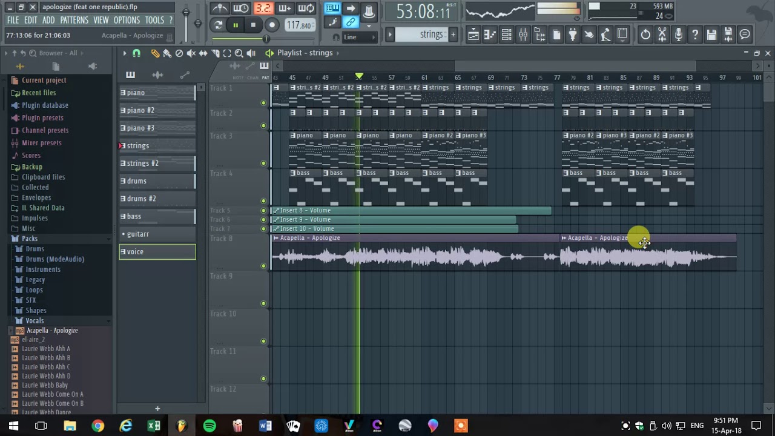Open the Playlist view icon
The width and height of the screenshot is (775, 436).
click(x=473, y=35)
